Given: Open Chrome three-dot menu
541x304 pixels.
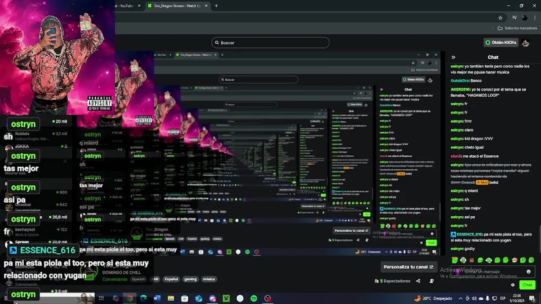Looking at the screenshot, I should [x=535, y=18].
